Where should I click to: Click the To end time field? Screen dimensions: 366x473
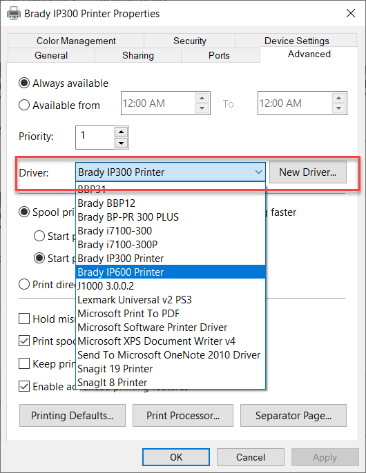[x=295, y=103]
